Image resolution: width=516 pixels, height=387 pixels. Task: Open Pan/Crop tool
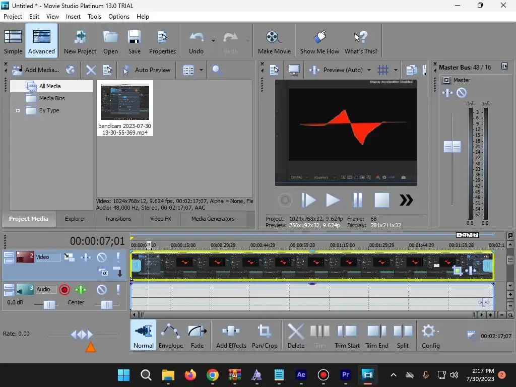[265, 335]
